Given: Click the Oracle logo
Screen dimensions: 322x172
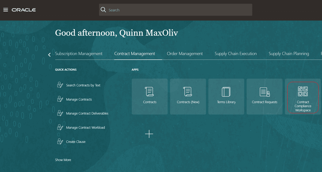Looking at the screenshot, I should click(24, 10).
